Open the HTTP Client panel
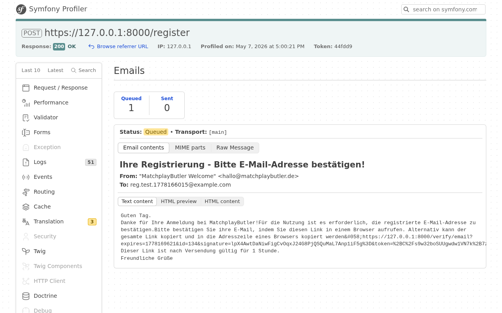This screenshot has height=313, width=502. pyautogui.click(x=59, y=281)
